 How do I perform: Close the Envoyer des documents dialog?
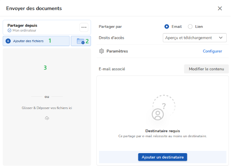[220, 8]
